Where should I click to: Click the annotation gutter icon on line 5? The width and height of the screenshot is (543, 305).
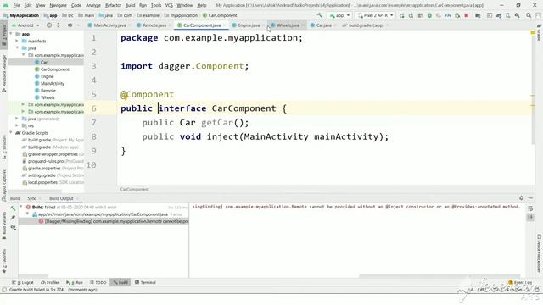click(125, 96)
